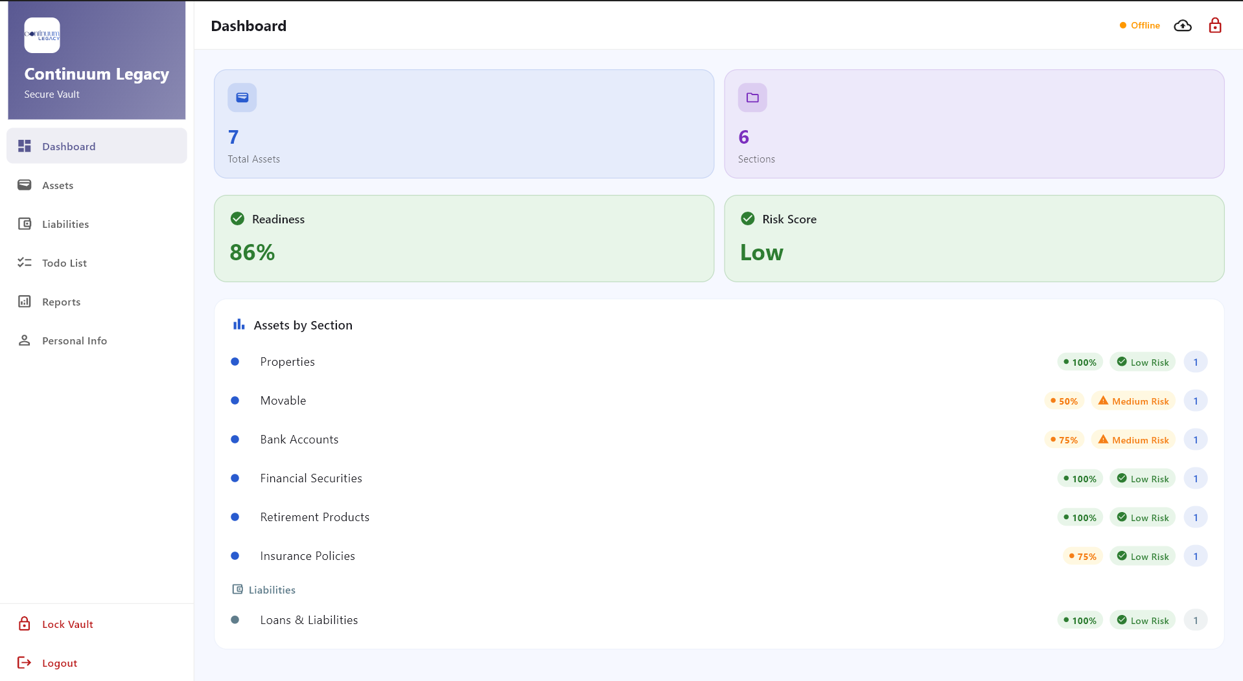Image resolution: width=1243 pixels, height=681 pixels.
Task: Click the Continuum Legacy logo
Action: point(42,35)
